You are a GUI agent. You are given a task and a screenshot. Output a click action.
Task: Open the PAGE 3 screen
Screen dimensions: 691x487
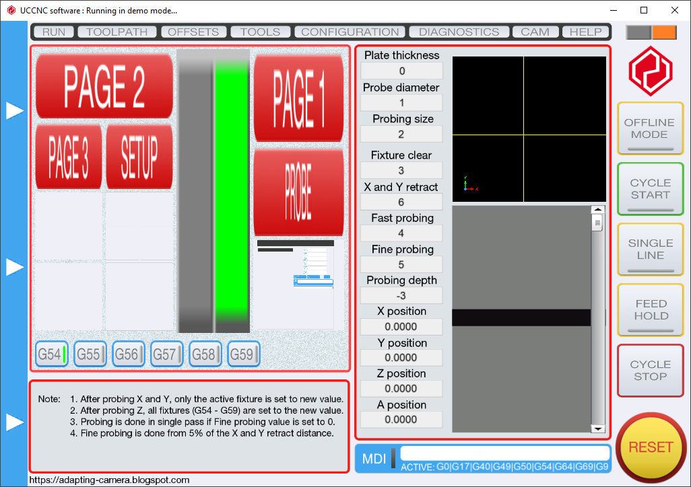(68, 155)
